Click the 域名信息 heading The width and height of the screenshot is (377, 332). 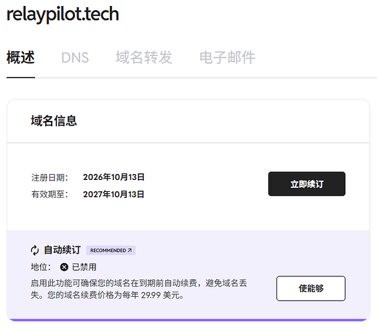point(54,120)
